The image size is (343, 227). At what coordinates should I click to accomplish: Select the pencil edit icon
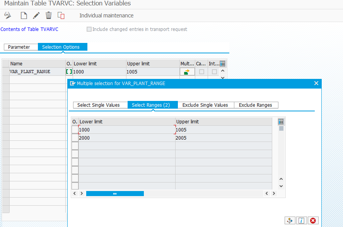(x=36, y=15)
